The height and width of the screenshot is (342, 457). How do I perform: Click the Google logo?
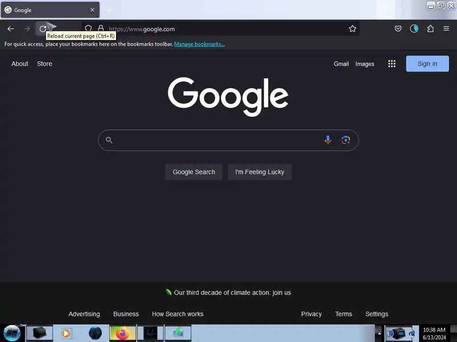click(228, 97)
